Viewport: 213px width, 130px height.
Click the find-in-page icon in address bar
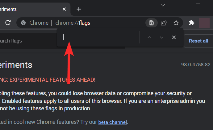click(x=151, y=22)
